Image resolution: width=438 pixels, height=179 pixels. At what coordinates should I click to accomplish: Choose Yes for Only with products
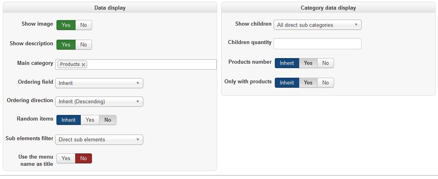[308, 83]
